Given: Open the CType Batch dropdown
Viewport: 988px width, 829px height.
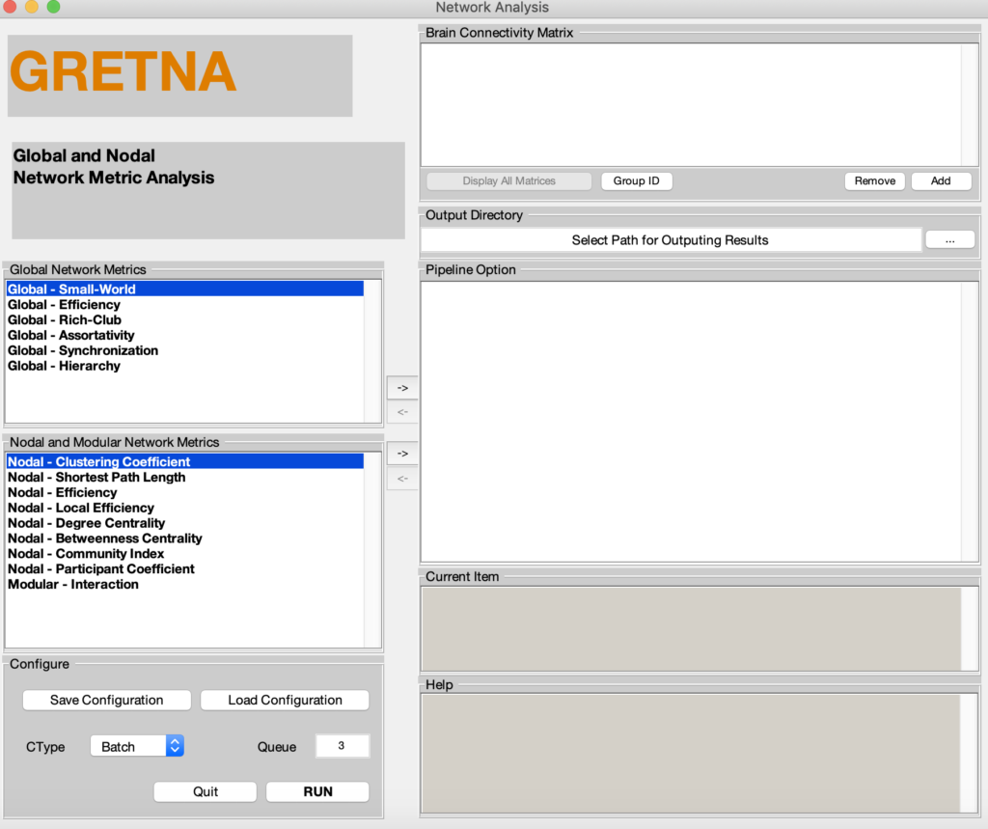Looking at the screenshot, I should 137,746.
